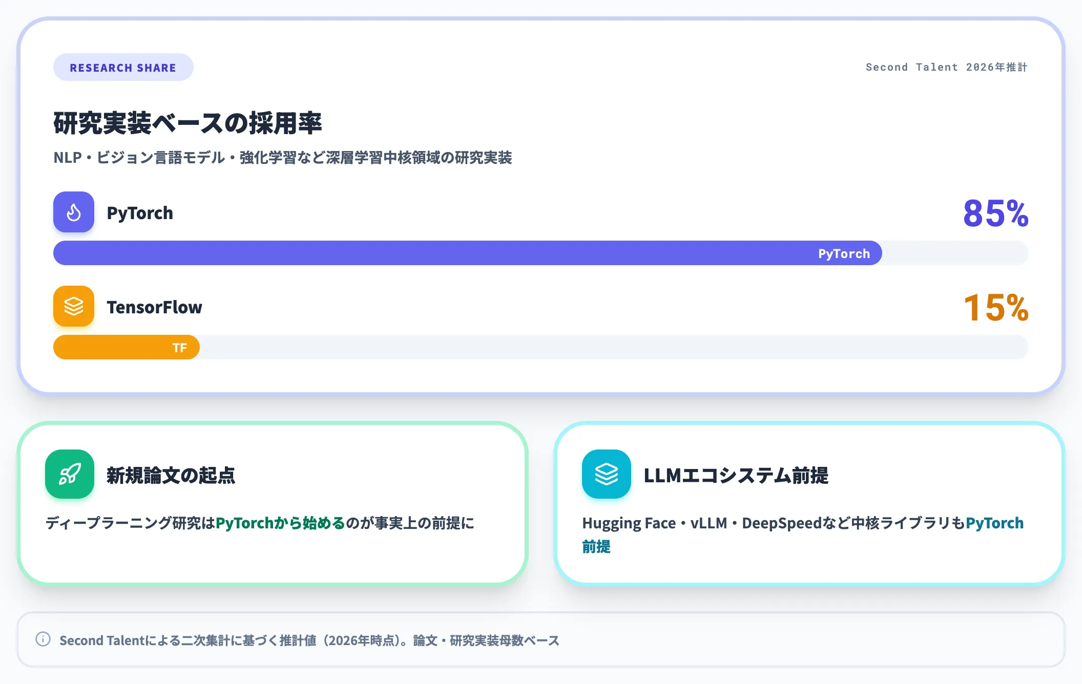Click the PyTorch 85% progress bar
The width and height of the screenshot is (1082, 684).
[540, 253]
